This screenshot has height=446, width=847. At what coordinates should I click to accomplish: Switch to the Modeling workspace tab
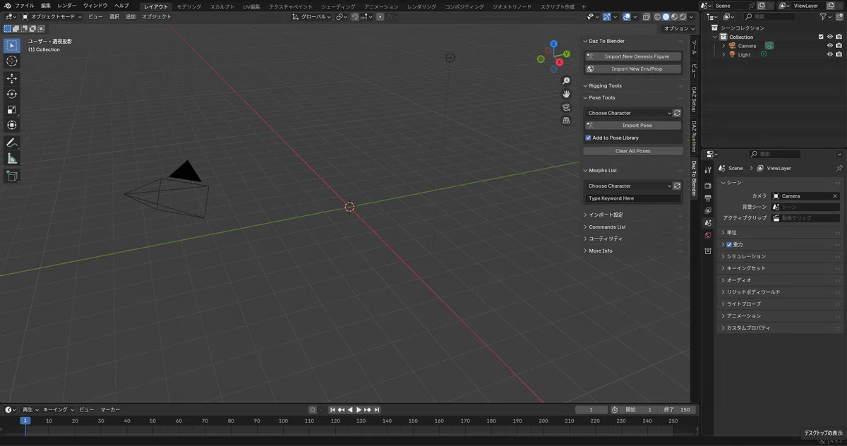[188, 6]
